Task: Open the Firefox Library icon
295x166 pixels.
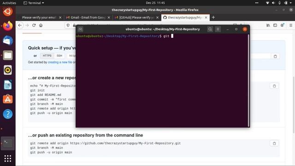Action: [x=268, y=25]
